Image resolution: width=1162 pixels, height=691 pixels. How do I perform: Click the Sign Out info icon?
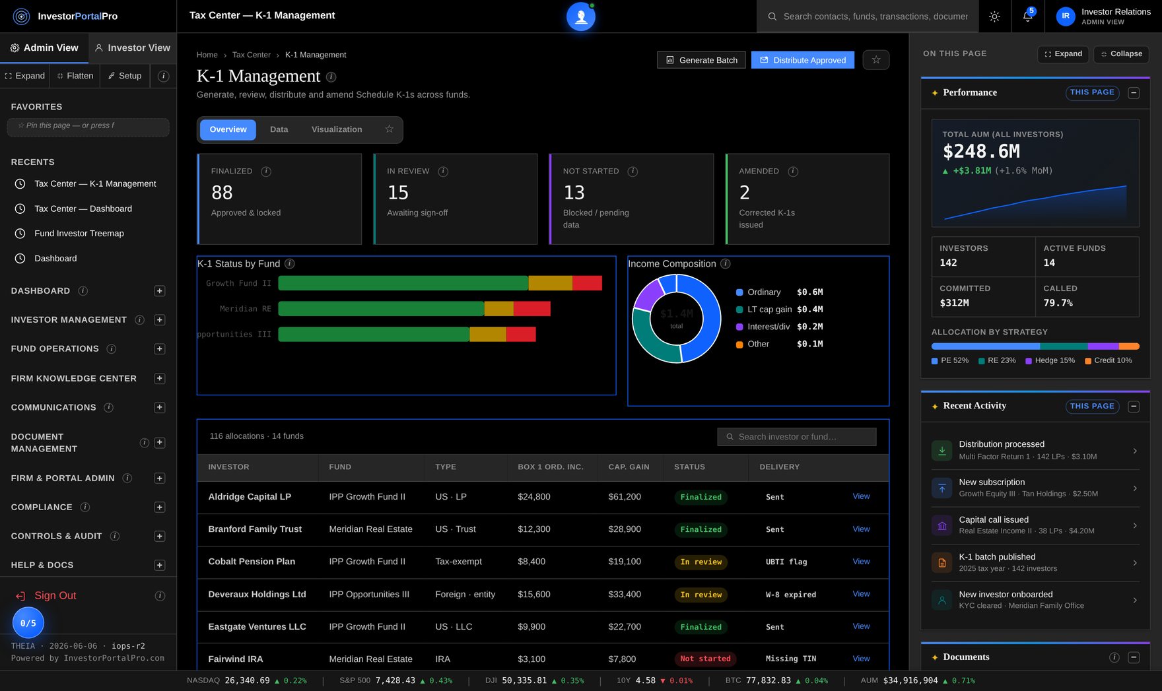tap(160, 596)
